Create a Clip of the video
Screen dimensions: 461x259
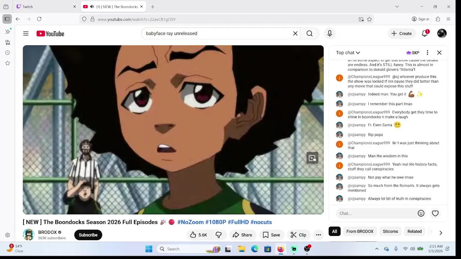click(x=299, y=235)
